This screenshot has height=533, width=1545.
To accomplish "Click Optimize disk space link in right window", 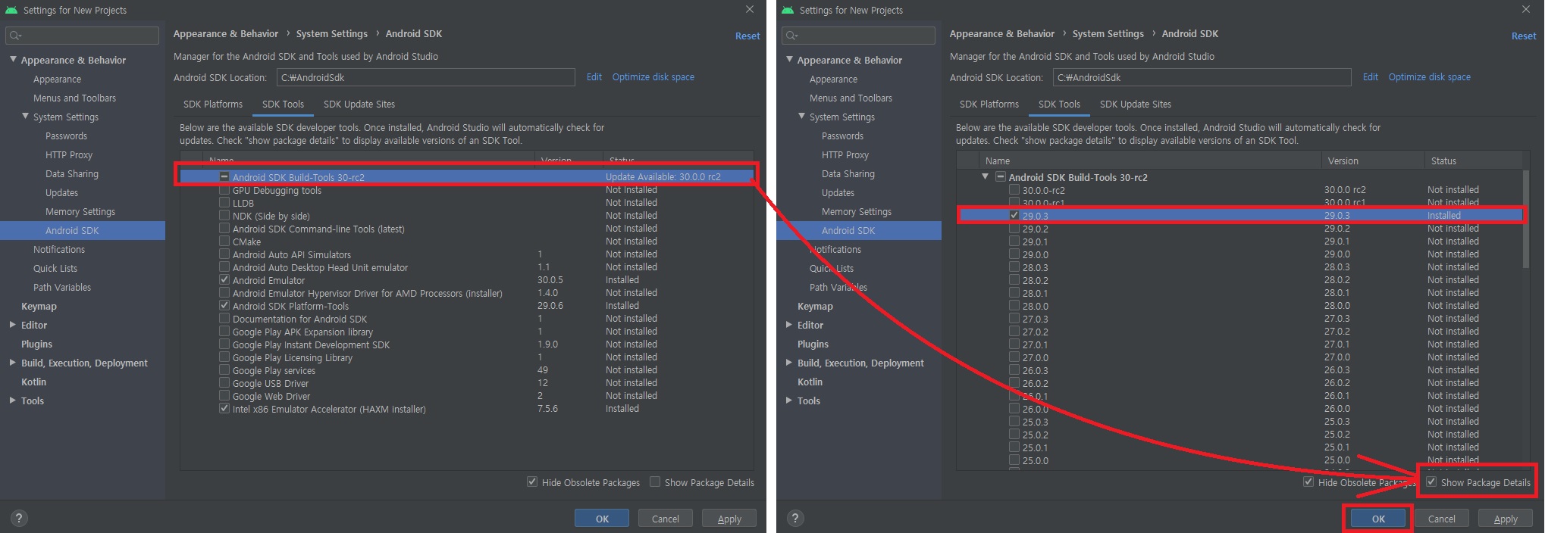I will pos(1430,77).
